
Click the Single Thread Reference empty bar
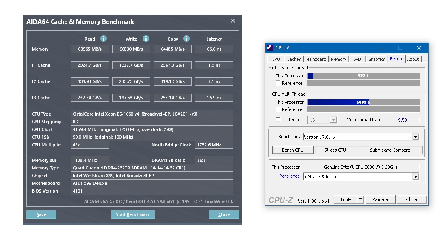pos(363,83)
